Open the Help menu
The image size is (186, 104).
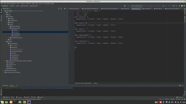[52, 3]
